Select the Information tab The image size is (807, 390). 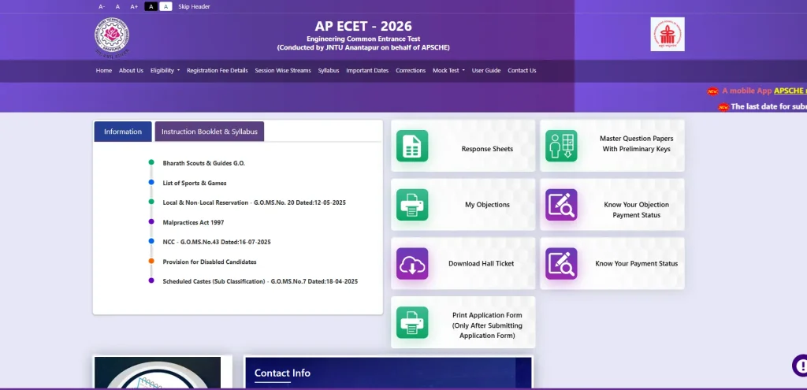click(x=122, y=132)
